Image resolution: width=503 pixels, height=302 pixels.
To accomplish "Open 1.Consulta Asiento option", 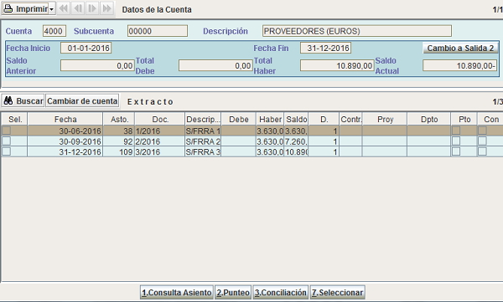I will [x=177, y=293].
